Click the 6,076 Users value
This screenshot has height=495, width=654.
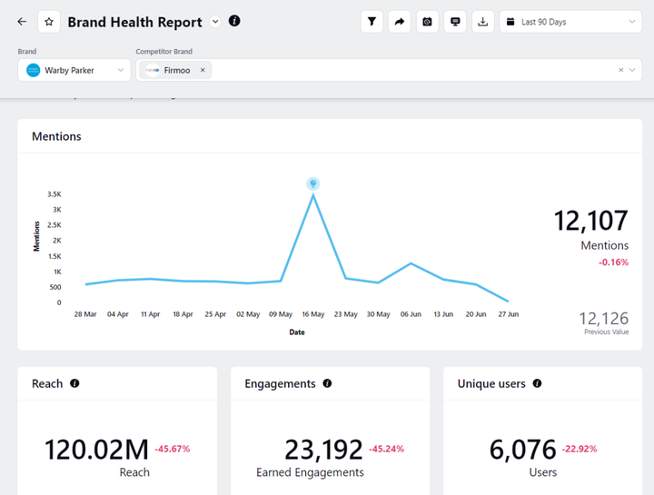[522, 450]
